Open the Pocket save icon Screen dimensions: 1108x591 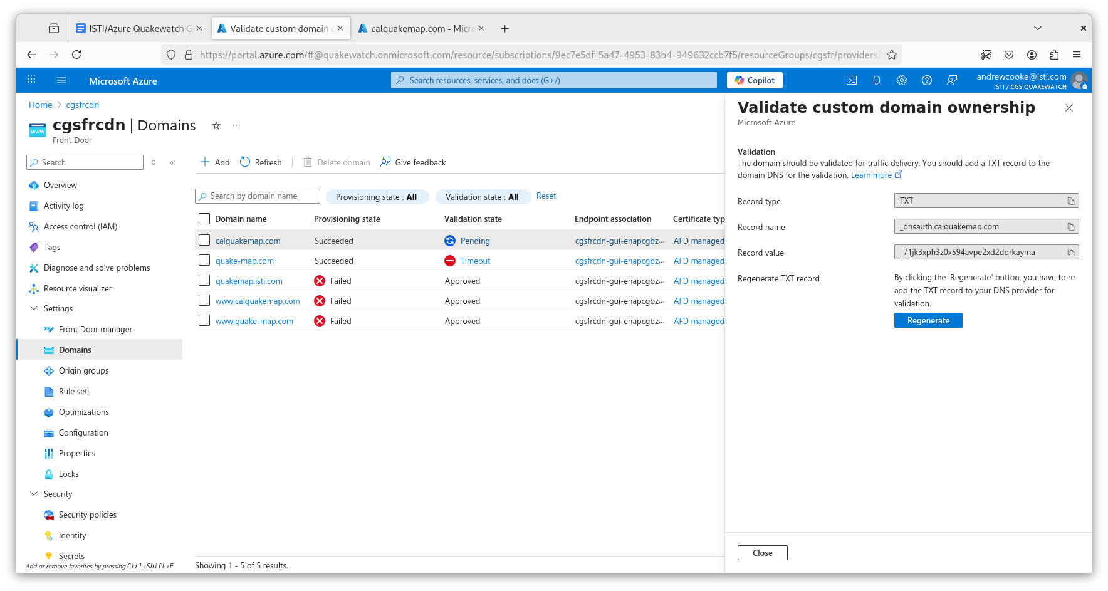[1009, 55]
